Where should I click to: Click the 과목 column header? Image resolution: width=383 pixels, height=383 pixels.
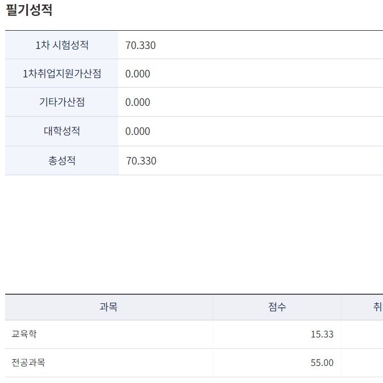(x=109, y=307)
